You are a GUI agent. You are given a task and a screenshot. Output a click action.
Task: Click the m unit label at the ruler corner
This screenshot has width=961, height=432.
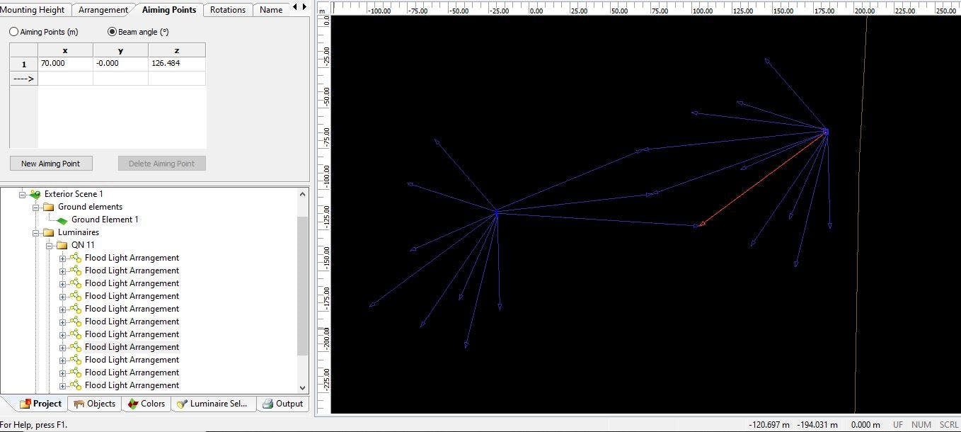point(322,11)
